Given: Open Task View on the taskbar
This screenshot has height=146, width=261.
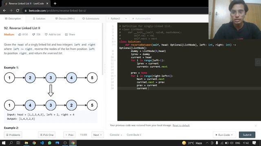Looking at the screenshot, I should pyautogui.click(x=18, y=143).
